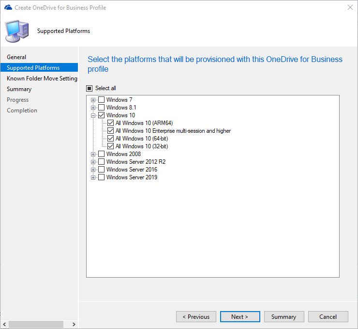Viewport: 358px width, 329px height.
Task: Click the sidebar horizontal scrollbar thumb
Action: click(36, 324)
